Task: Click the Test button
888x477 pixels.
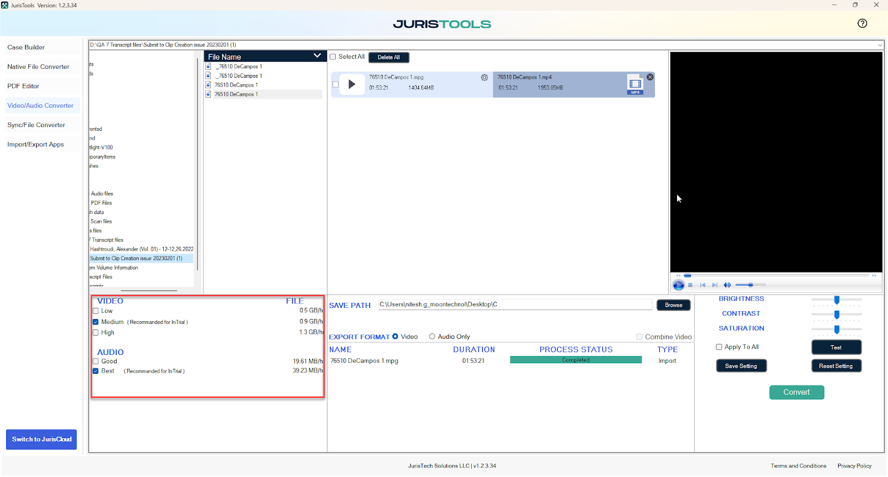Action: (x=836, y=347)
